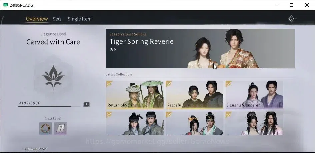Open the Single Item tab

point(80,19)
